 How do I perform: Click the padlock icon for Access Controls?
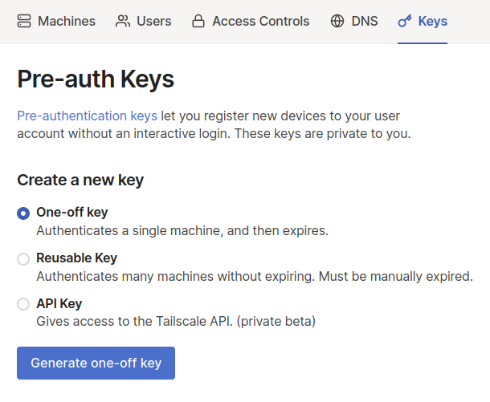coord(198,22)
